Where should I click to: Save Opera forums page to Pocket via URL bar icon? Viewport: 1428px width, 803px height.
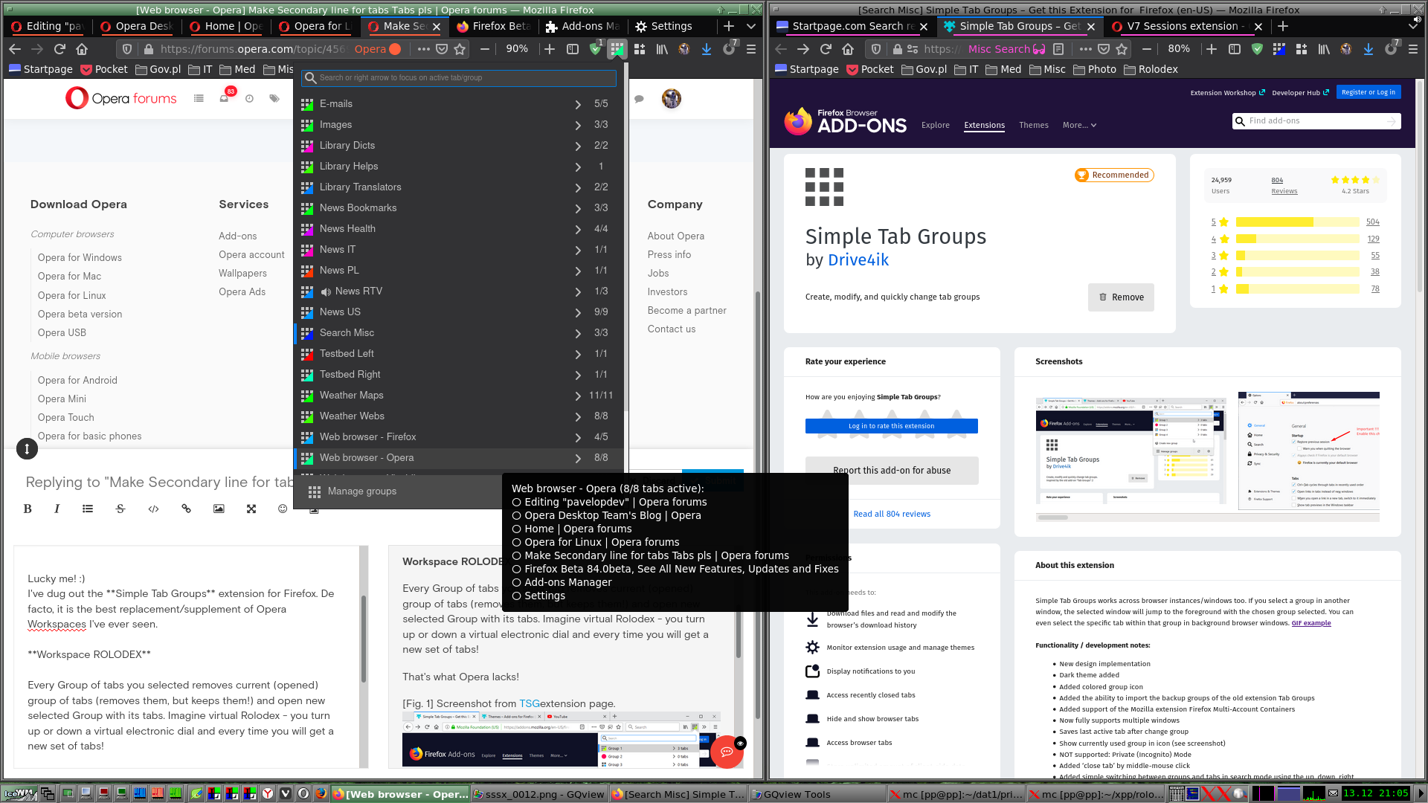coord(442,49)
